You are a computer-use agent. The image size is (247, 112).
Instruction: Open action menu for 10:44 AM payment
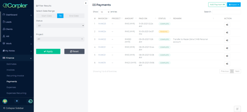pyautogui.click(x=227, y=48)
